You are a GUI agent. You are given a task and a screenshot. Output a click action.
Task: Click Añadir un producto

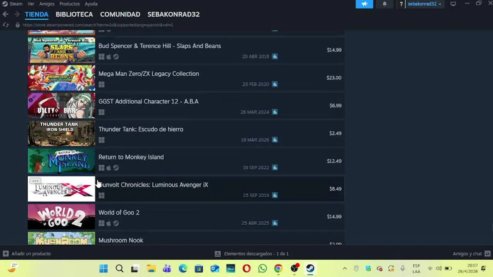click(x=27, y=254)
